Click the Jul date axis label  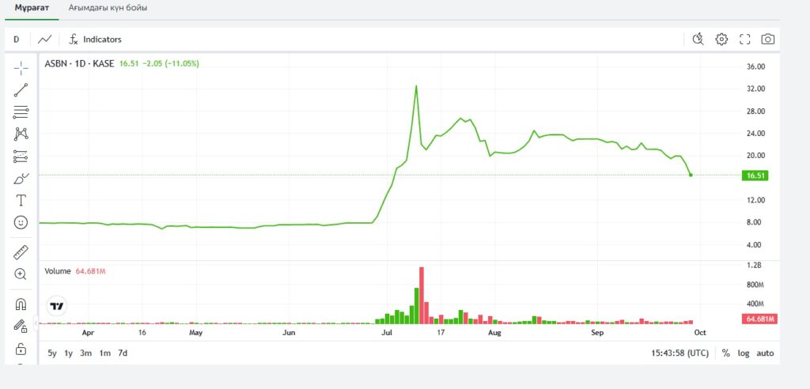coord(386,333)
